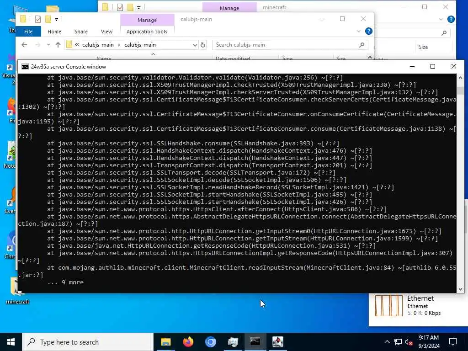Click the taskbar search box
Viewport: 468px width, 351px height.
88,342
